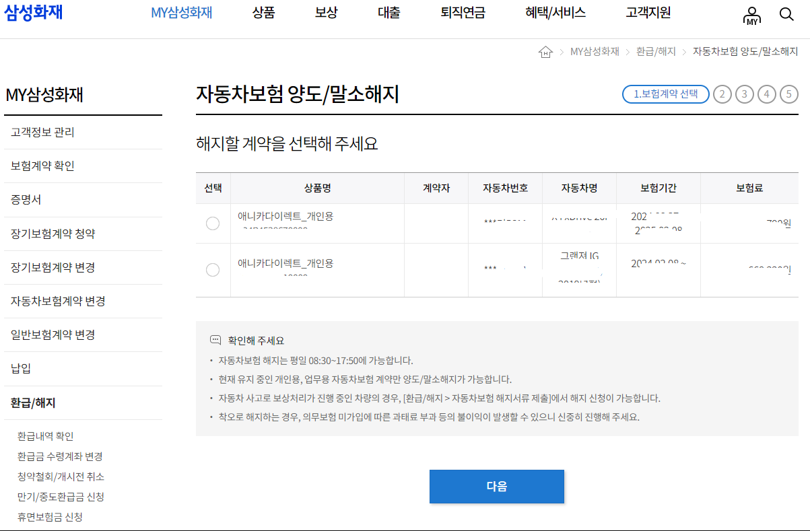Click step circle 5 in the progress indicator

(x=788, y=94)
